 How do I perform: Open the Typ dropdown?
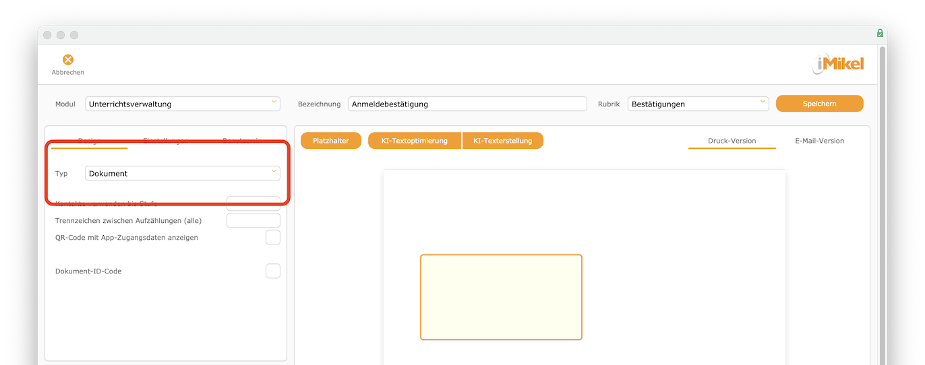click(x=183, y=173)
